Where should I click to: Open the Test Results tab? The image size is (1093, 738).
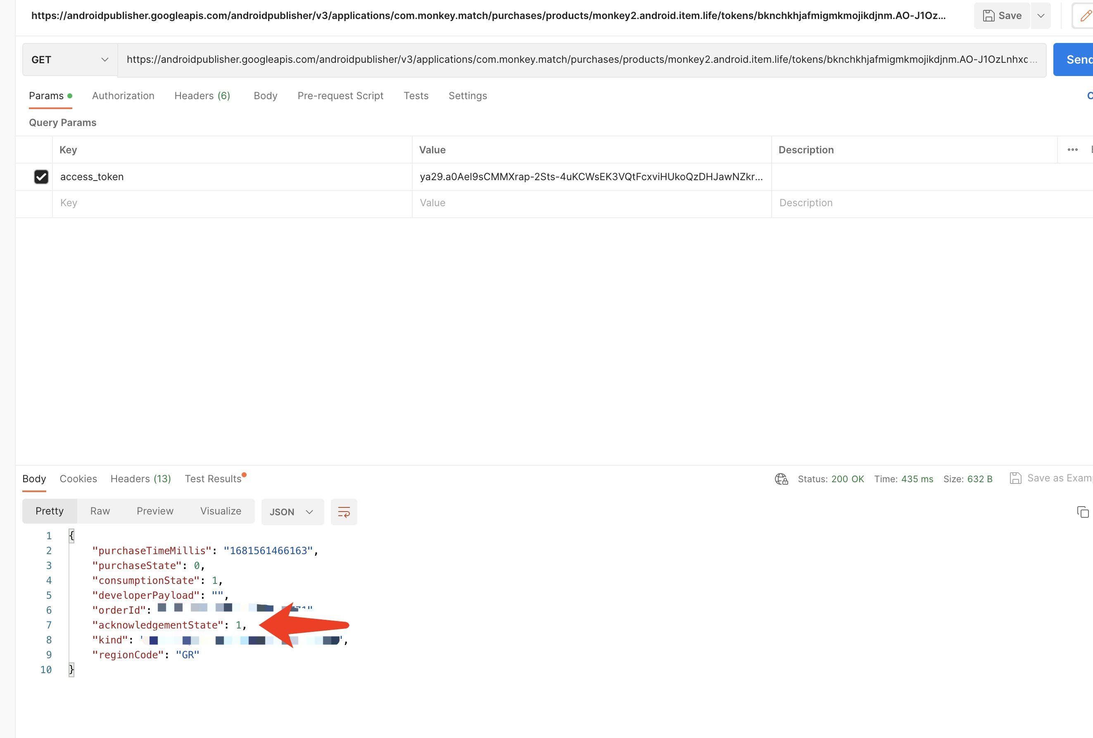213,479
